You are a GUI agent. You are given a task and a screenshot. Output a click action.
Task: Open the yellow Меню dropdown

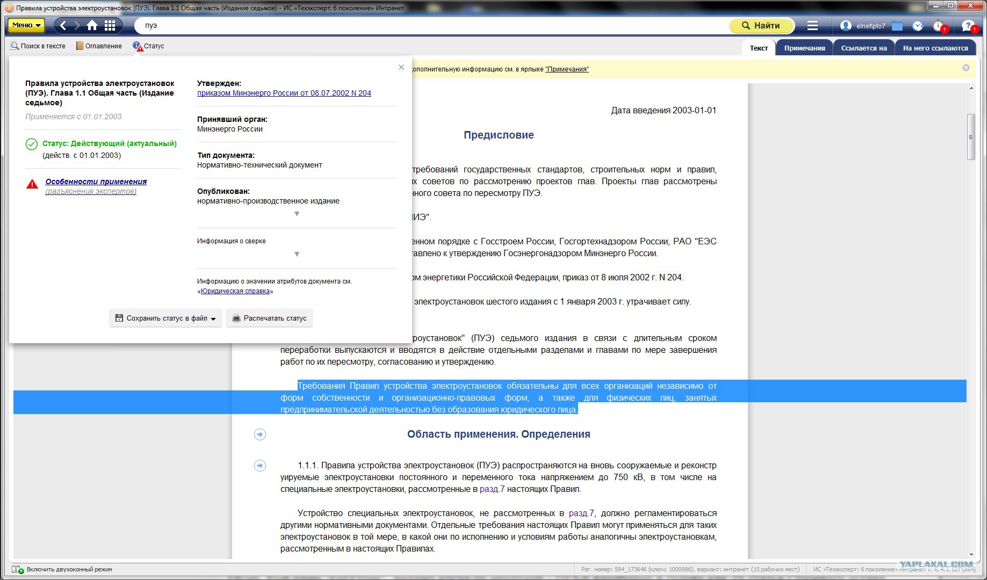tap(25, 25)
